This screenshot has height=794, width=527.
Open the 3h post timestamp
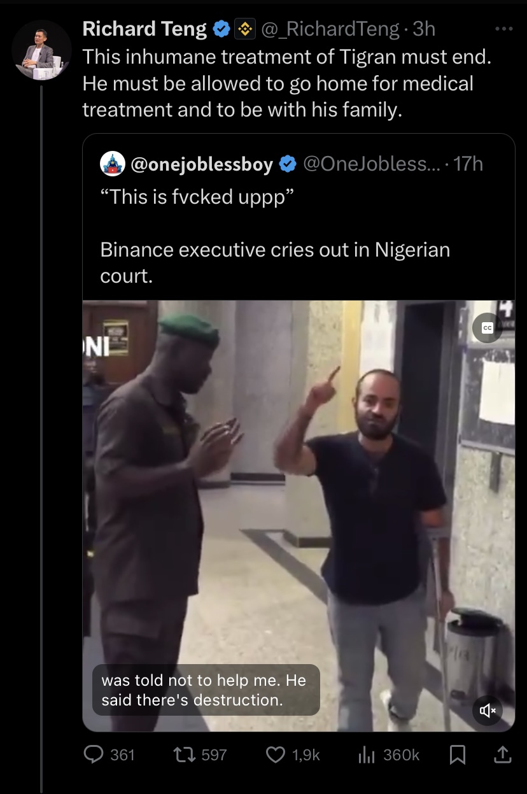coord(424,29)
